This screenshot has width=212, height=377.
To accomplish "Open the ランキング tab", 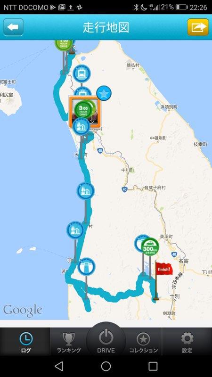I will coord(69,343).
